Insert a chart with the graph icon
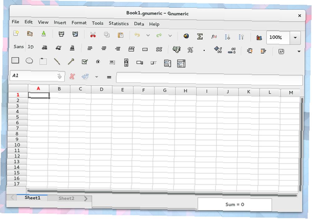Screen dimensions: 312x219 click(x=259, y=37)
